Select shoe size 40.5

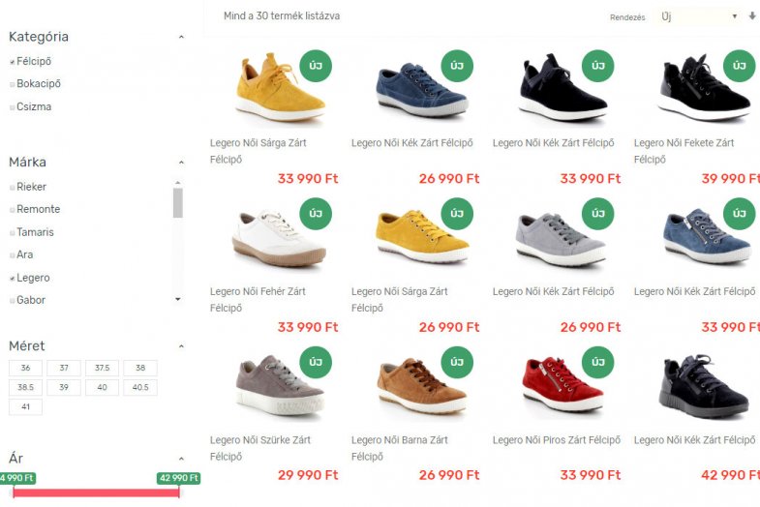[140, 387]
